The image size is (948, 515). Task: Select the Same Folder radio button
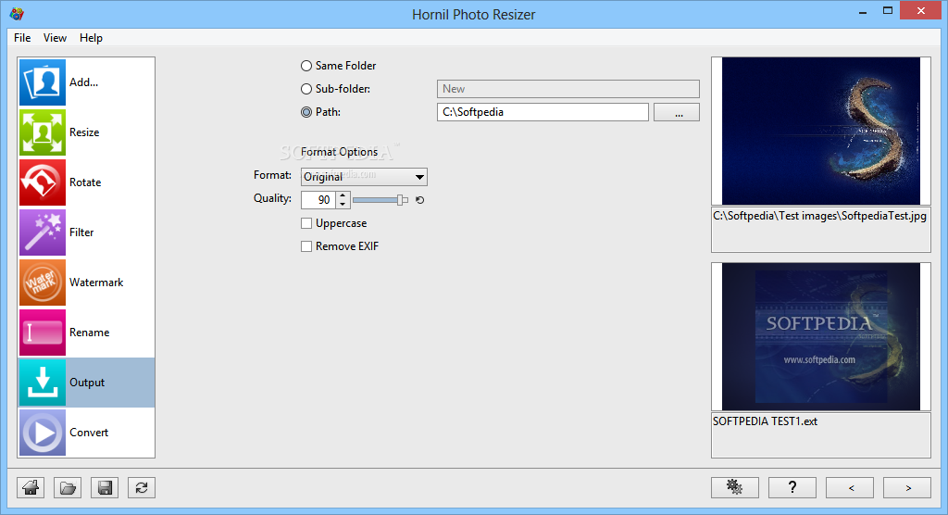click(306, 66)
